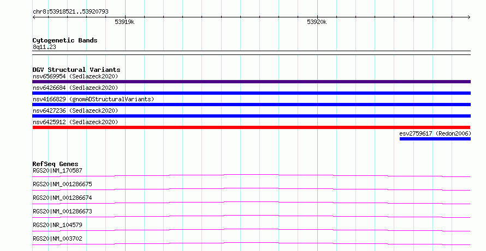The image size is (486, 251).
Task: Open the RGS20|NM_170587 transcript label
Action: (57, 170)
